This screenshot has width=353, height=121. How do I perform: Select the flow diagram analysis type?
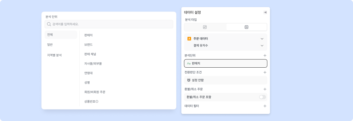pos(246,27)
